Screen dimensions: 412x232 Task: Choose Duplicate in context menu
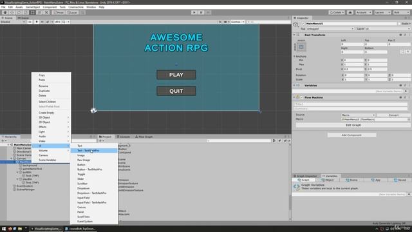[51, 91]
